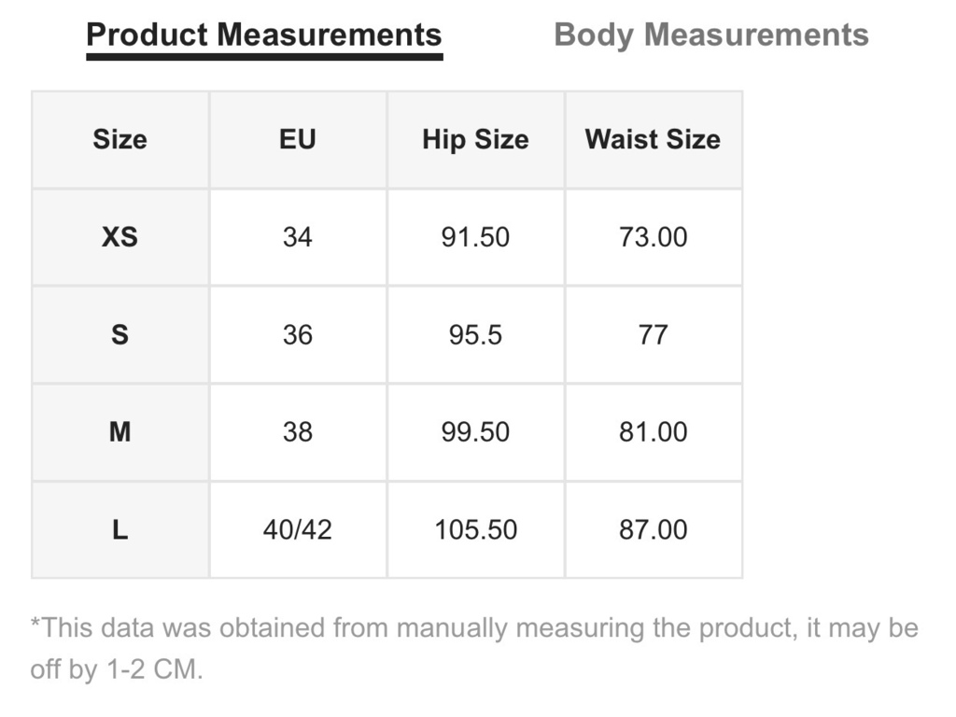Click the Hip Size column header

point(475,140)
